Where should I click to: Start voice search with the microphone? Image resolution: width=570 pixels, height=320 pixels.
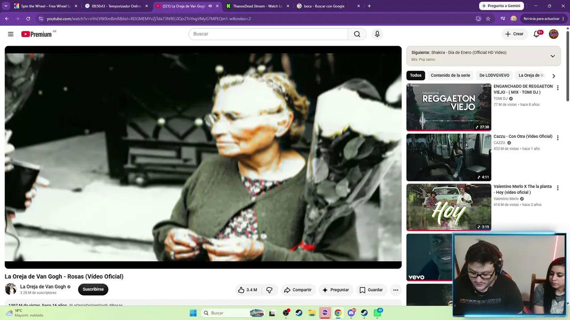point(377,34)
